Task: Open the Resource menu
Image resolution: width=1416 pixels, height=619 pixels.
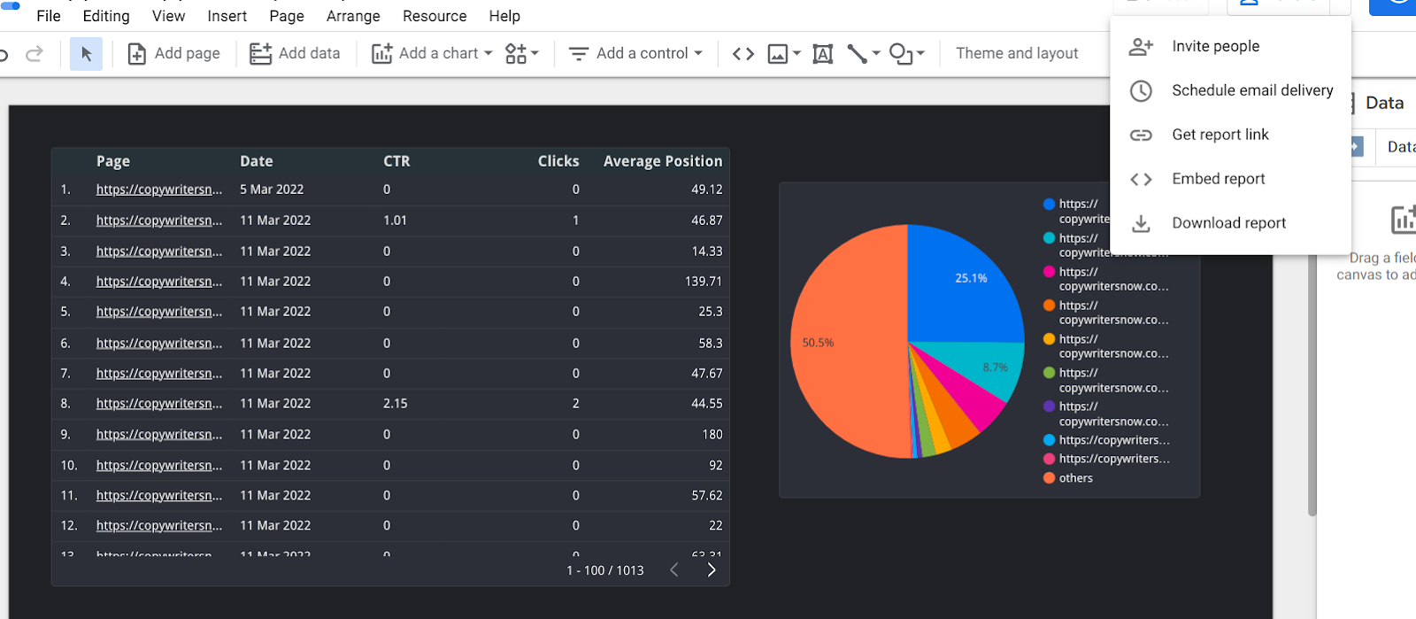Action: tap(435, 16)
